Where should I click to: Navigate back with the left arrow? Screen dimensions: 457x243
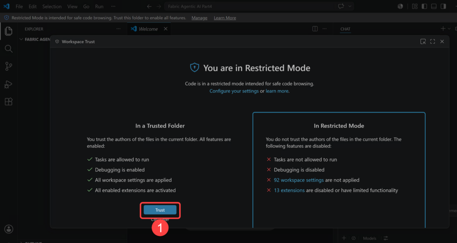click(149, 6)
